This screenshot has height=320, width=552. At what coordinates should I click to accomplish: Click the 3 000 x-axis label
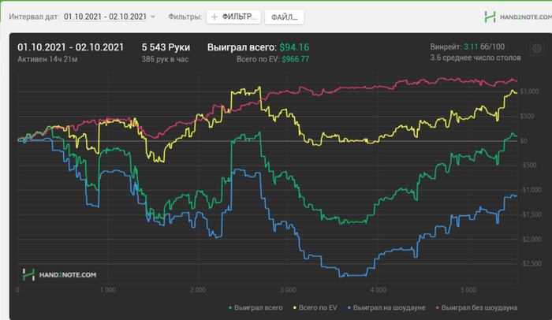click(x=288, y=290)
